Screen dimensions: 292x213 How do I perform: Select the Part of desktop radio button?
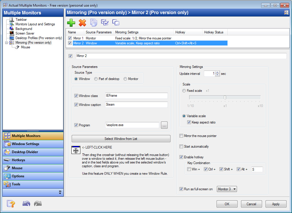pos(95,79)
